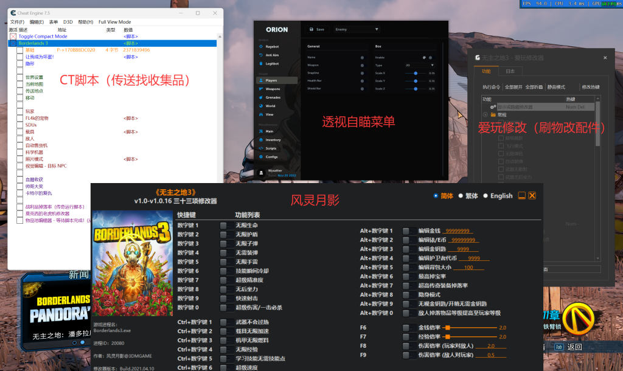This screenshot has height=371, width=623.
Task: Tick checkbox next to 让我成为坏蛋! entry
Action: pos(19,57)
